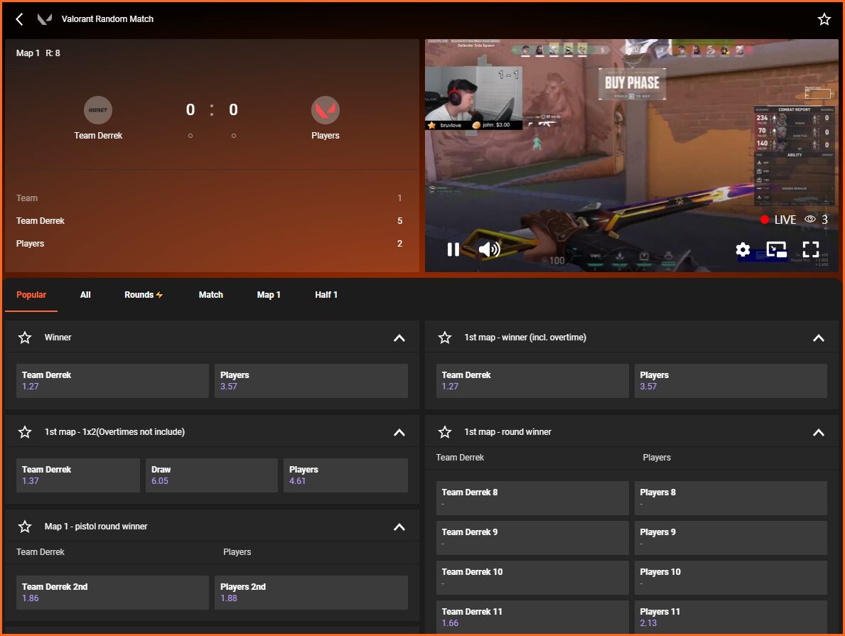Pick Team Derrek 2nd pistol round at 1.86

(x=112, y=593)
